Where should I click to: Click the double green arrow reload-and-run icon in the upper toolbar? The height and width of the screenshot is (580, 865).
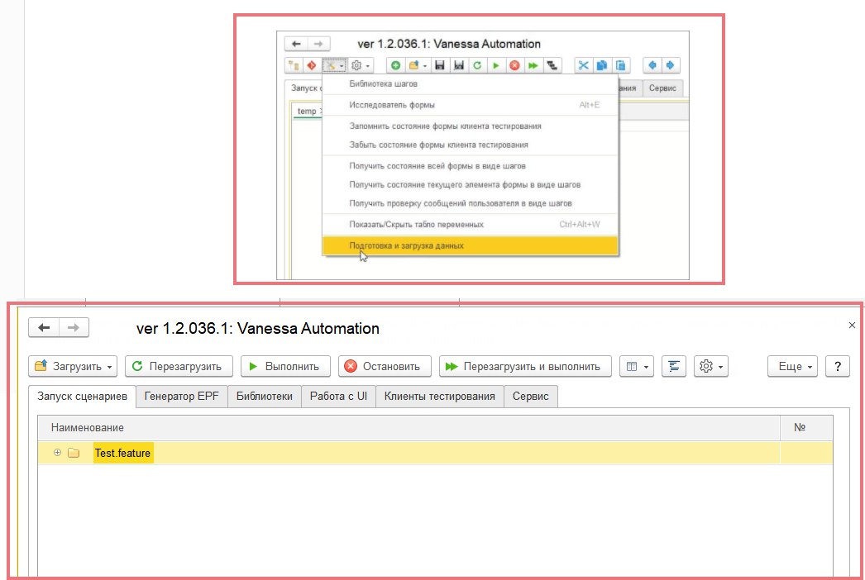click(x=533, y=65)
